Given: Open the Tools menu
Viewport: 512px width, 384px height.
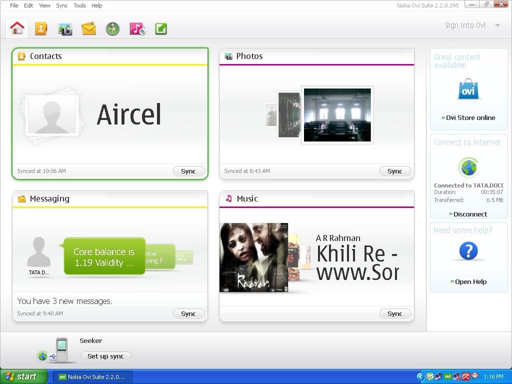Looking at the screenshot, I should click(x=79, y=5).
